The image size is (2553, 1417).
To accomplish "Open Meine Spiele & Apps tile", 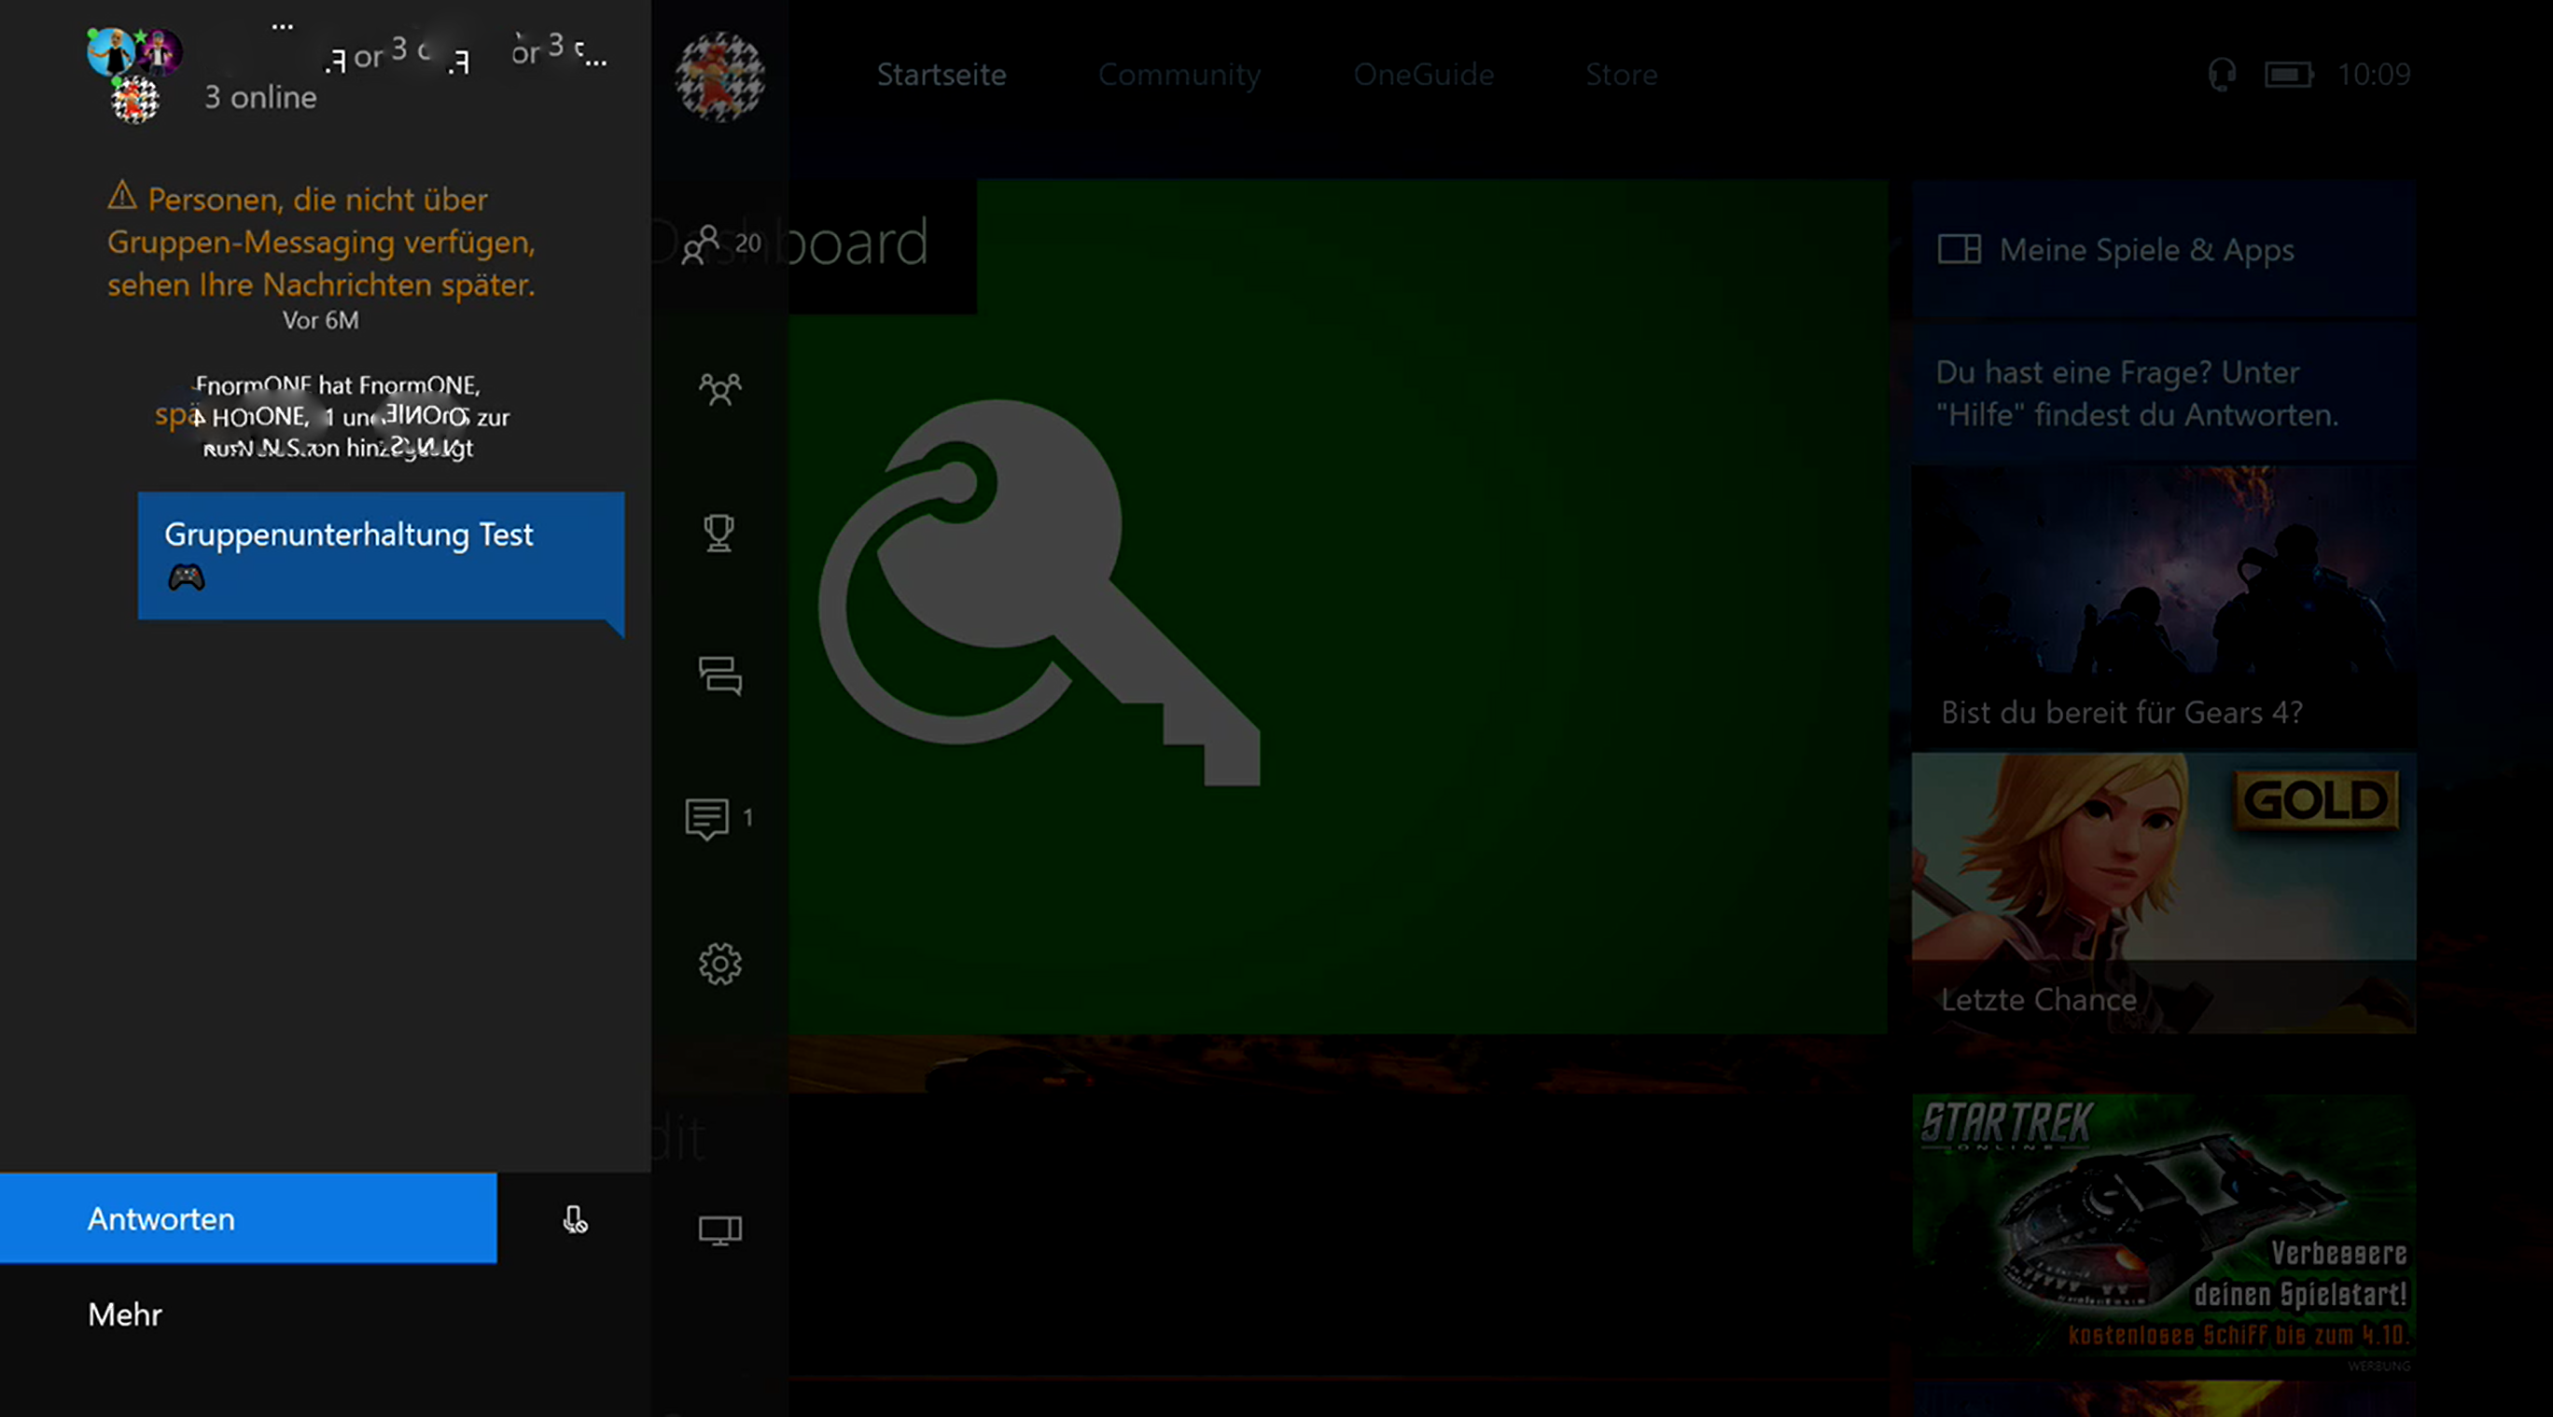I will [x=2163, y=250].
